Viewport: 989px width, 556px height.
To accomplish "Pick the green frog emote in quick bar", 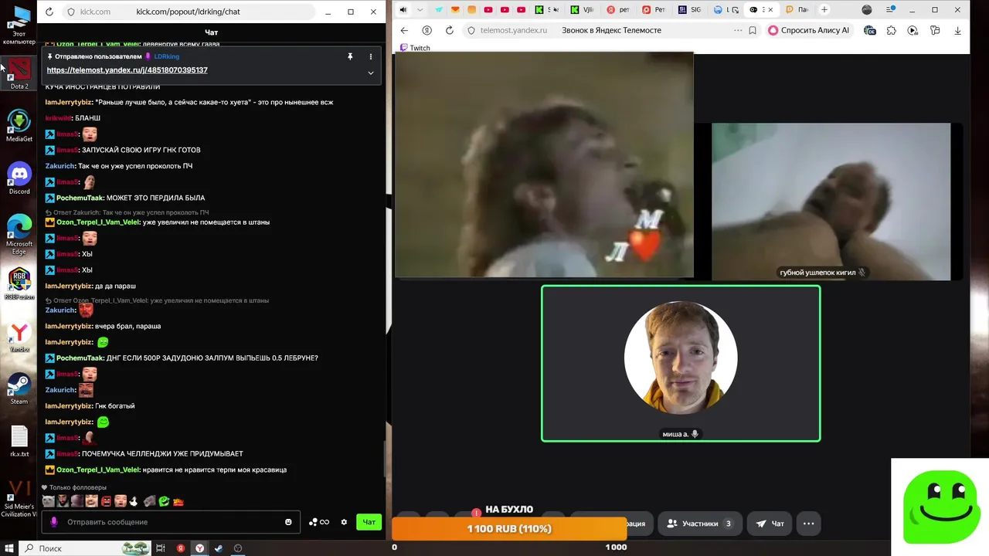I will [x=164, y=501].
